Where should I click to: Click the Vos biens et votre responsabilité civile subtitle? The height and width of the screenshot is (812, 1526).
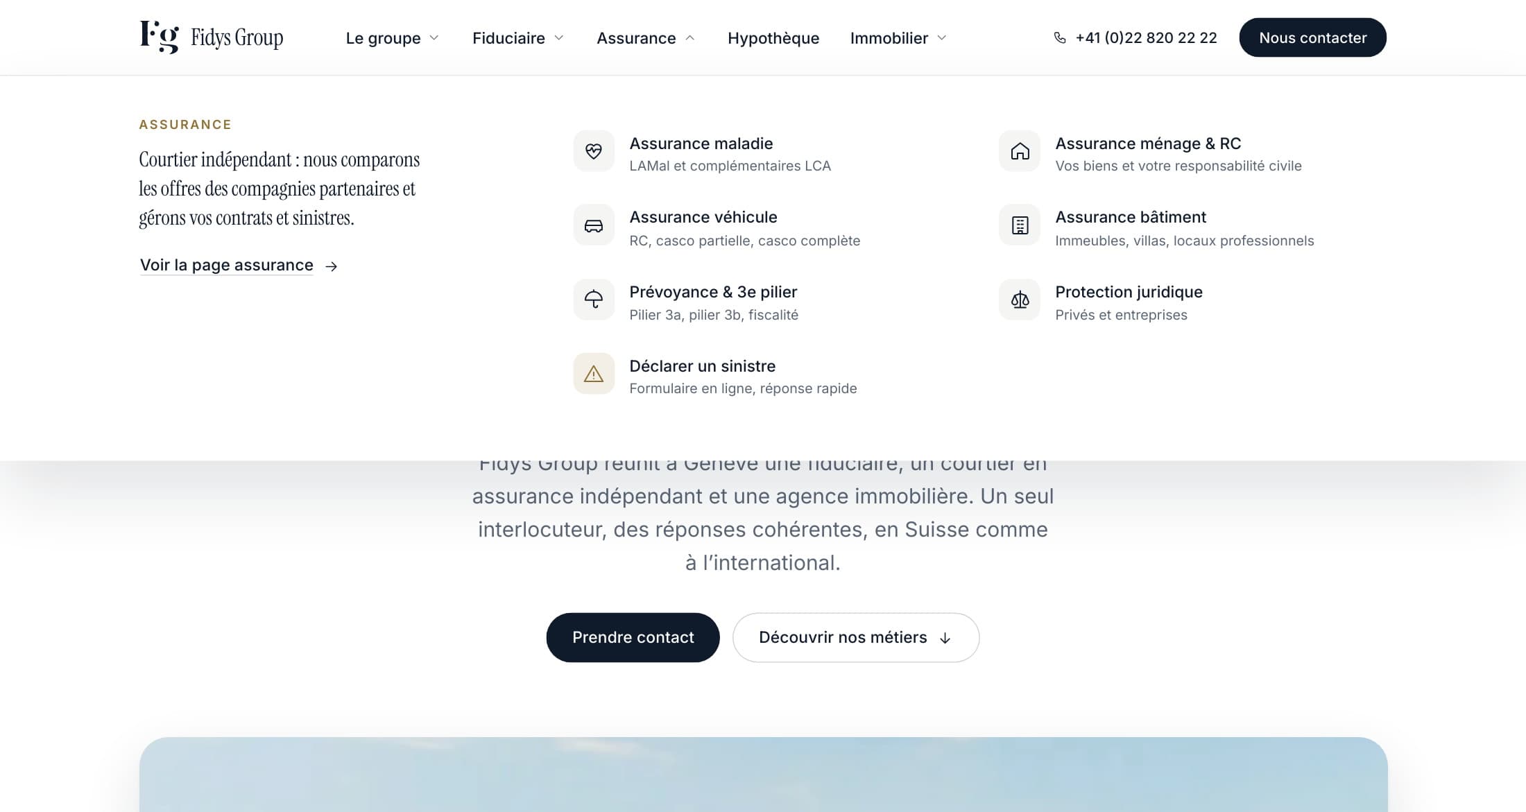[x=1178, y=166]
